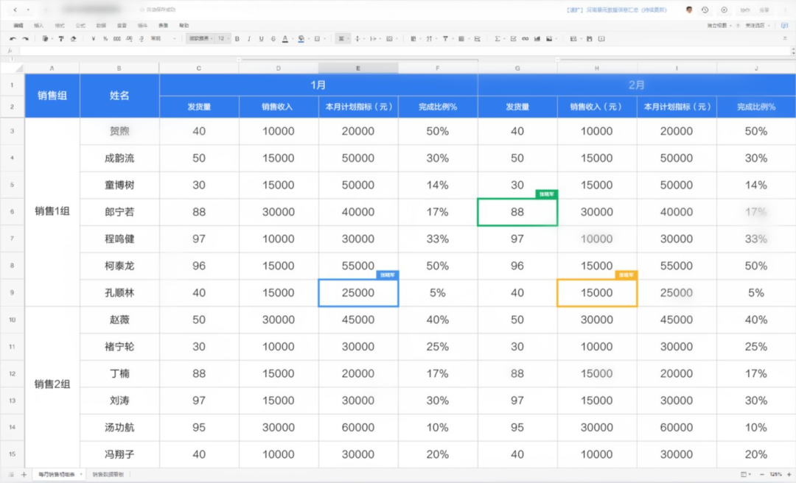The width and height of the screenshot is (796, 483).
Task: Open the font size 12 dropdown
Action: click(x=223, y=38)
